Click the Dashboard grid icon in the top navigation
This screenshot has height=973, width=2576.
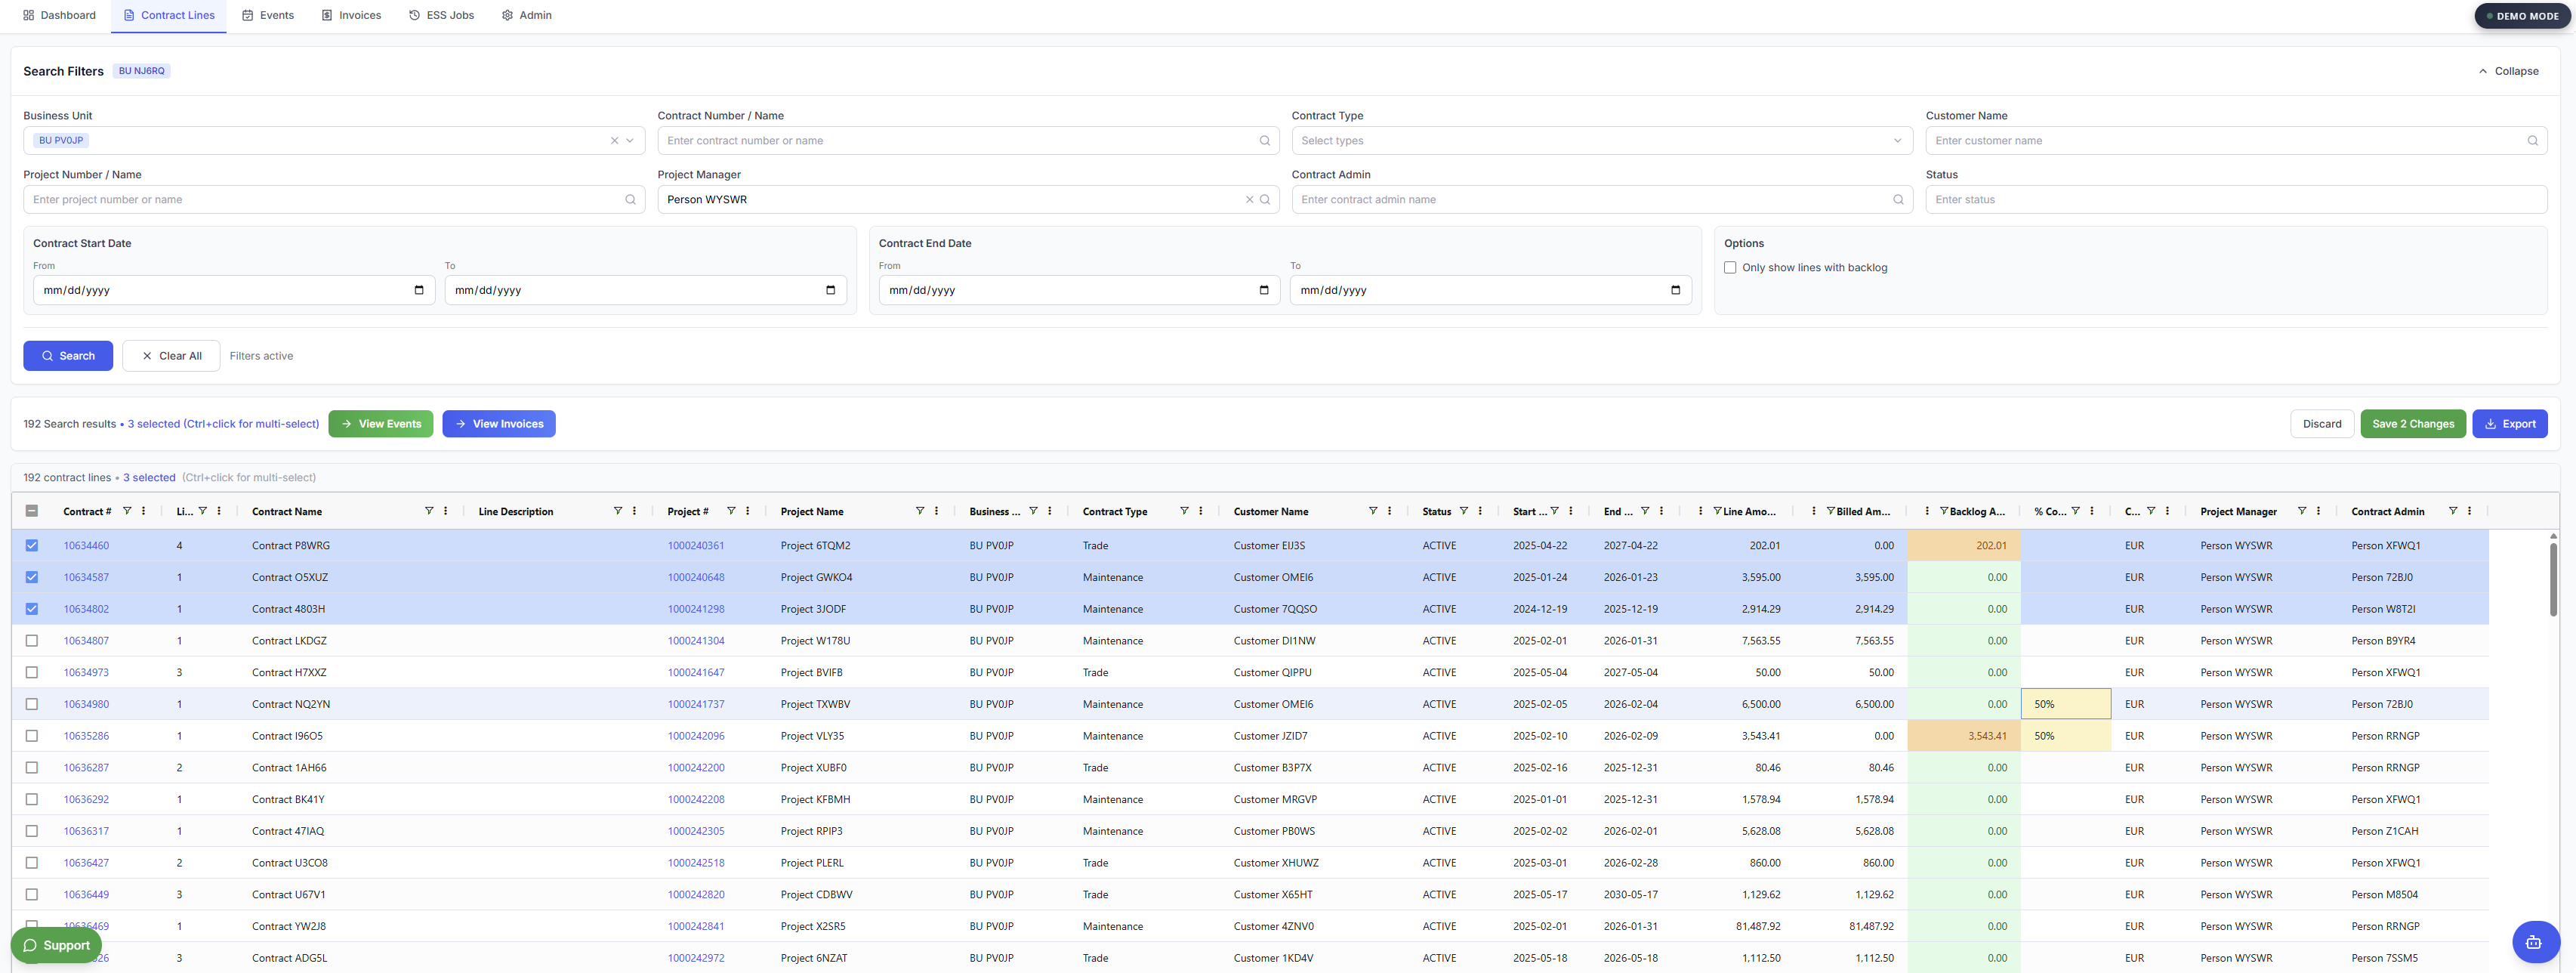(x=28, y=14)
